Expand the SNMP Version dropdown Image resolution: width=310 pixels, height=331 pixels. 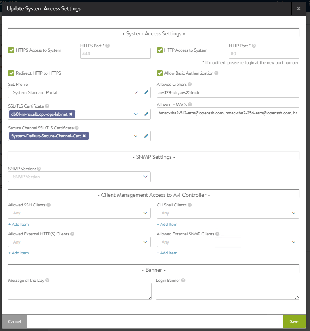(x=79, y=177)
